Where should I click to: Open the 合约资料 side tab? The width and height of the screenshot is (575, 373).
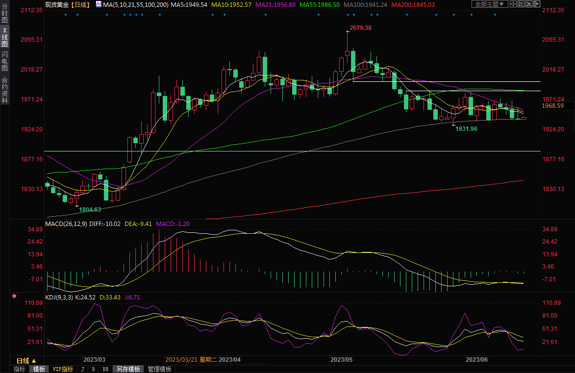4,90
